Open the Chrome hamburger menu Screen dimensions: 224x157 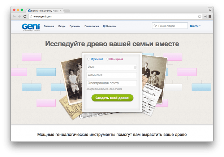click(210, 16)
